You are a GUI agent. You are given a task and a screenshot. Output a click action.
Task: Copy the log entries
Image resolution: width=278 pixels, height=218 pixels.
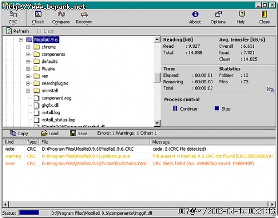(x=19, y=133)
